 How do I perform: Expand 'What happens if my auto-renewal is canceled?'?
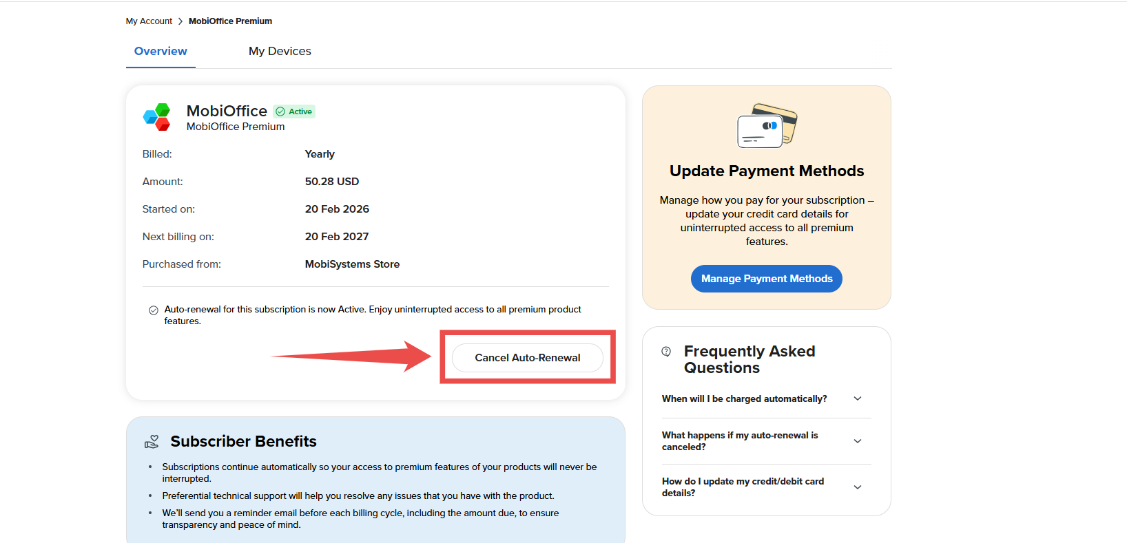click(767, 441)
